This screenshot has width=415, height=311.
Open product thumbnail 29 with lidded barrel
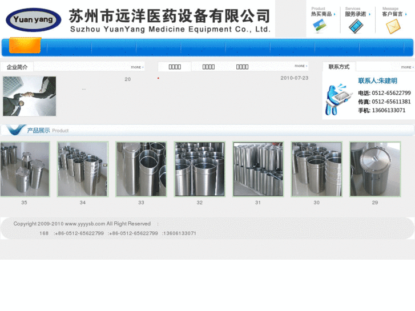click(375, 169)
